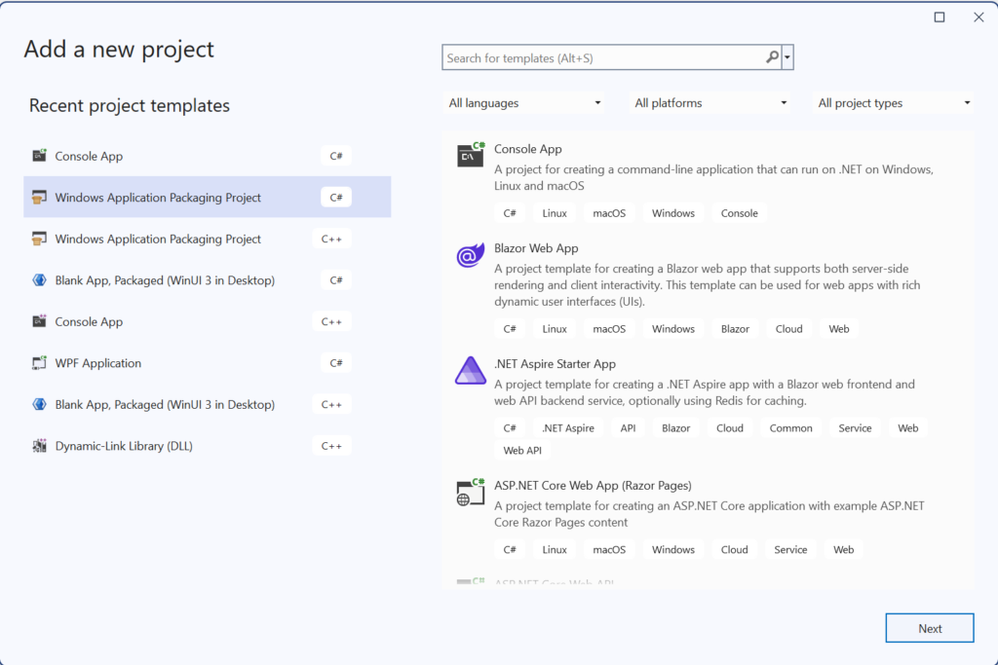This screenshot has height=665, width=998.
Task: Click the Blazor tag under Blazor Web App
Action: (735, 329)
